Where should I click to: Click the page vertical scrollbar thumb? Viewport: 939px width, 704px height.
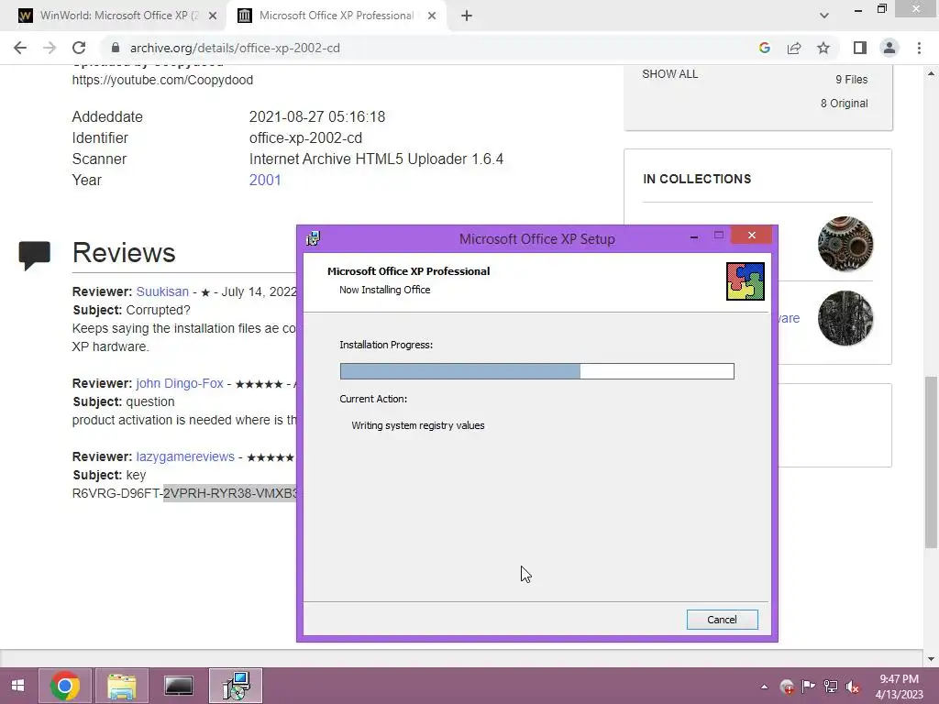931,462
